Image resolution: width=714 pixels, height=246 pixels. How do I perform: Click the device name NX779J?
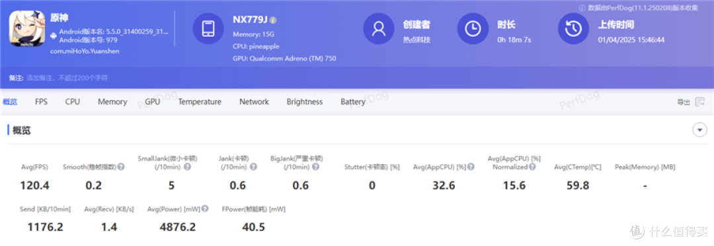250,20
